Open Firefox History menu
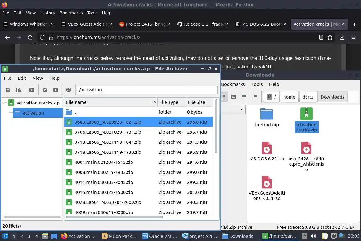 pyautogui.click(x=48, y=13)
